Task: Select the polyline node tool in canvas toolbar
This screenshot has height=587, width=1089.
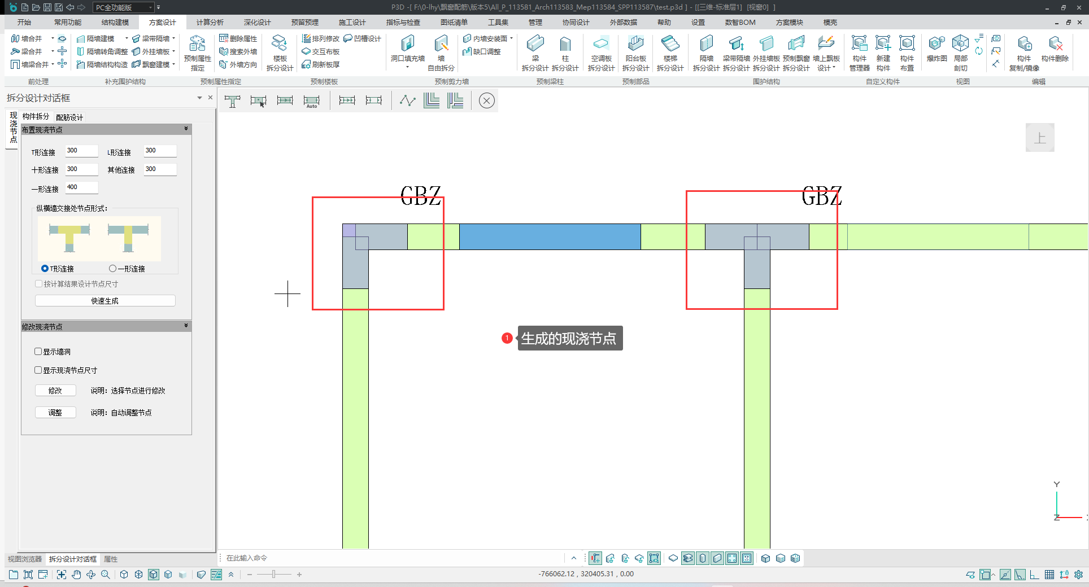Action: [x=407, y=101]
